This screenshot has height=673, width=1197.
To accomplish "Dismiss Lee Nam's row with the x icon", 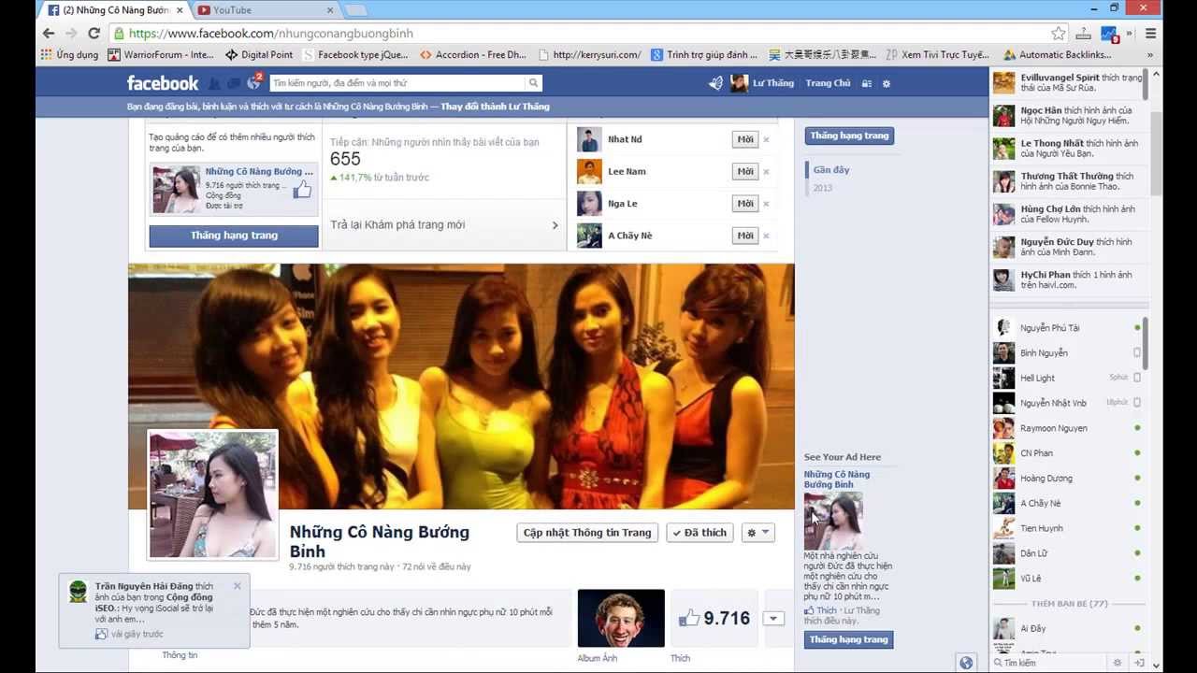I will click(766, 172).
